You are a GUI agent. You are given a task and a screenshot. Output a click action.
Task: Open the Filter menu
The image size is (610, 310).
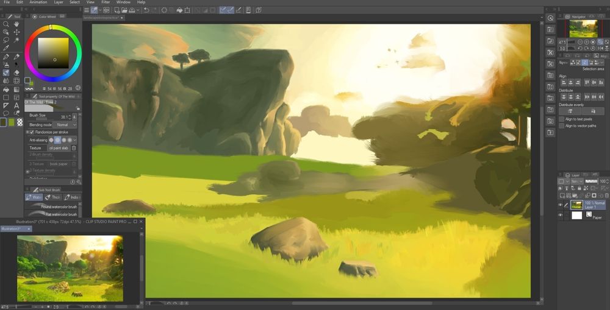coord(106,2)
